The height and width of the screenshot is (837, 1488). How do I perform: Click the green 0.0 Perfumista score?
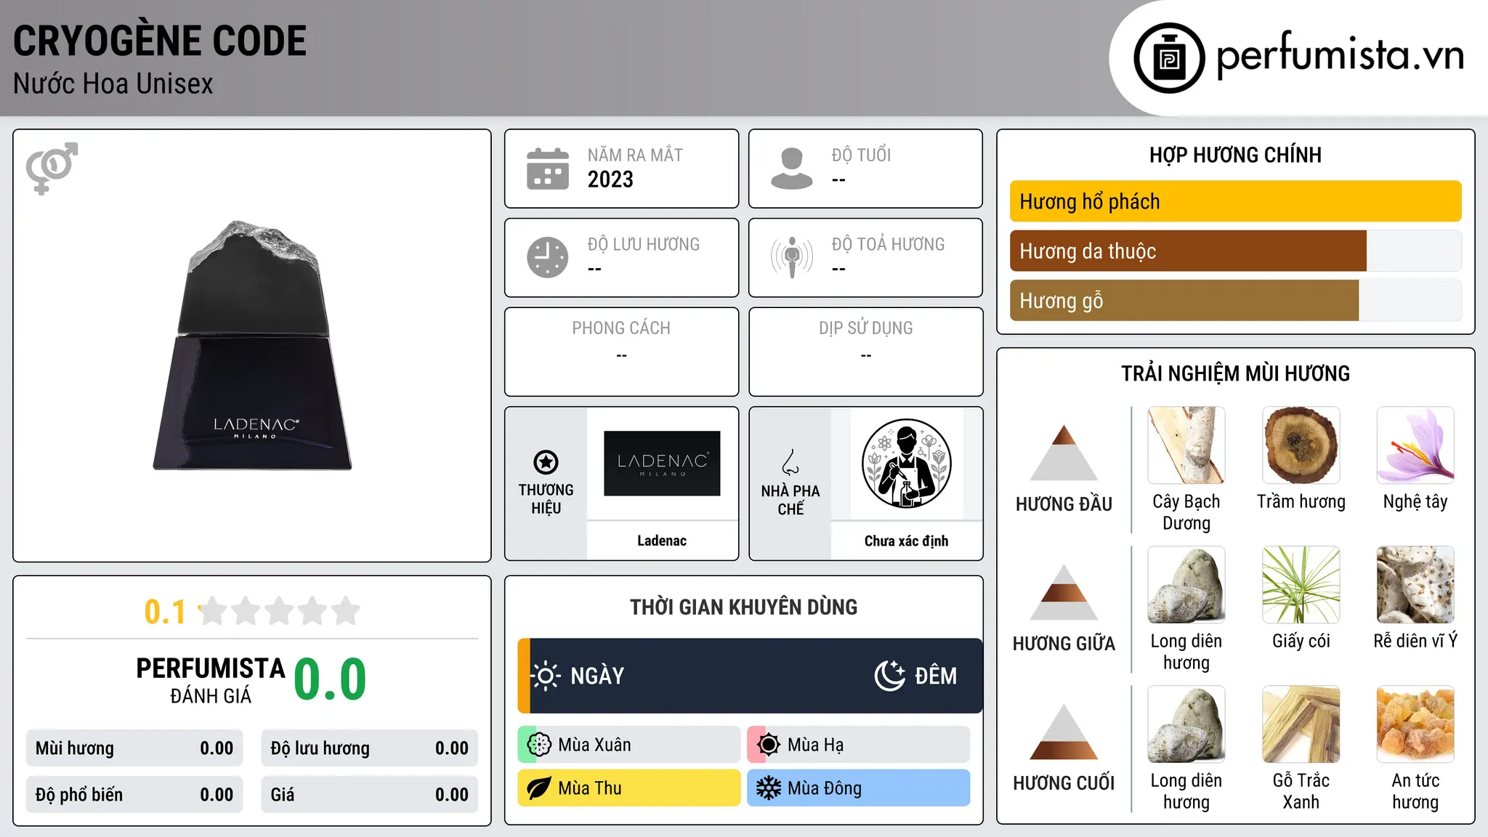coord(330,679)
